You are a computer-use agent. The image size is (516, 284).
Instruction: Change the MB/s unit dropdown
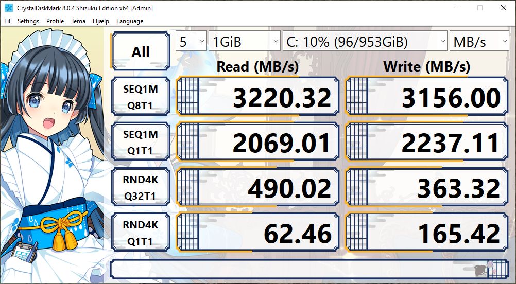coord(479,41)
